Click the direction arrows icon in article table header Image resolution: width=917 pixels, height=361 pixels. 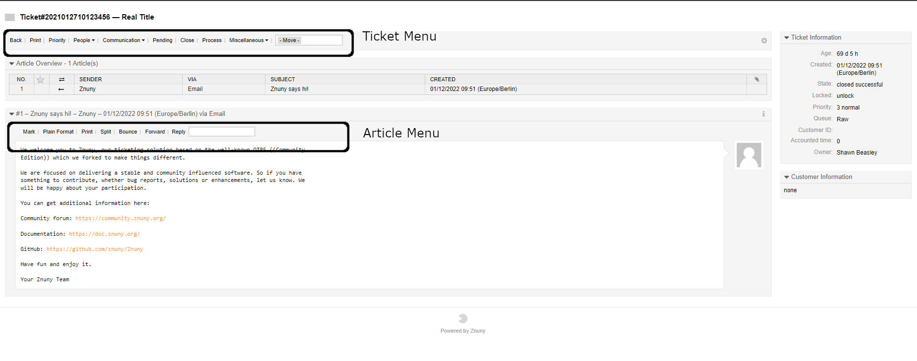pos(62,79)
